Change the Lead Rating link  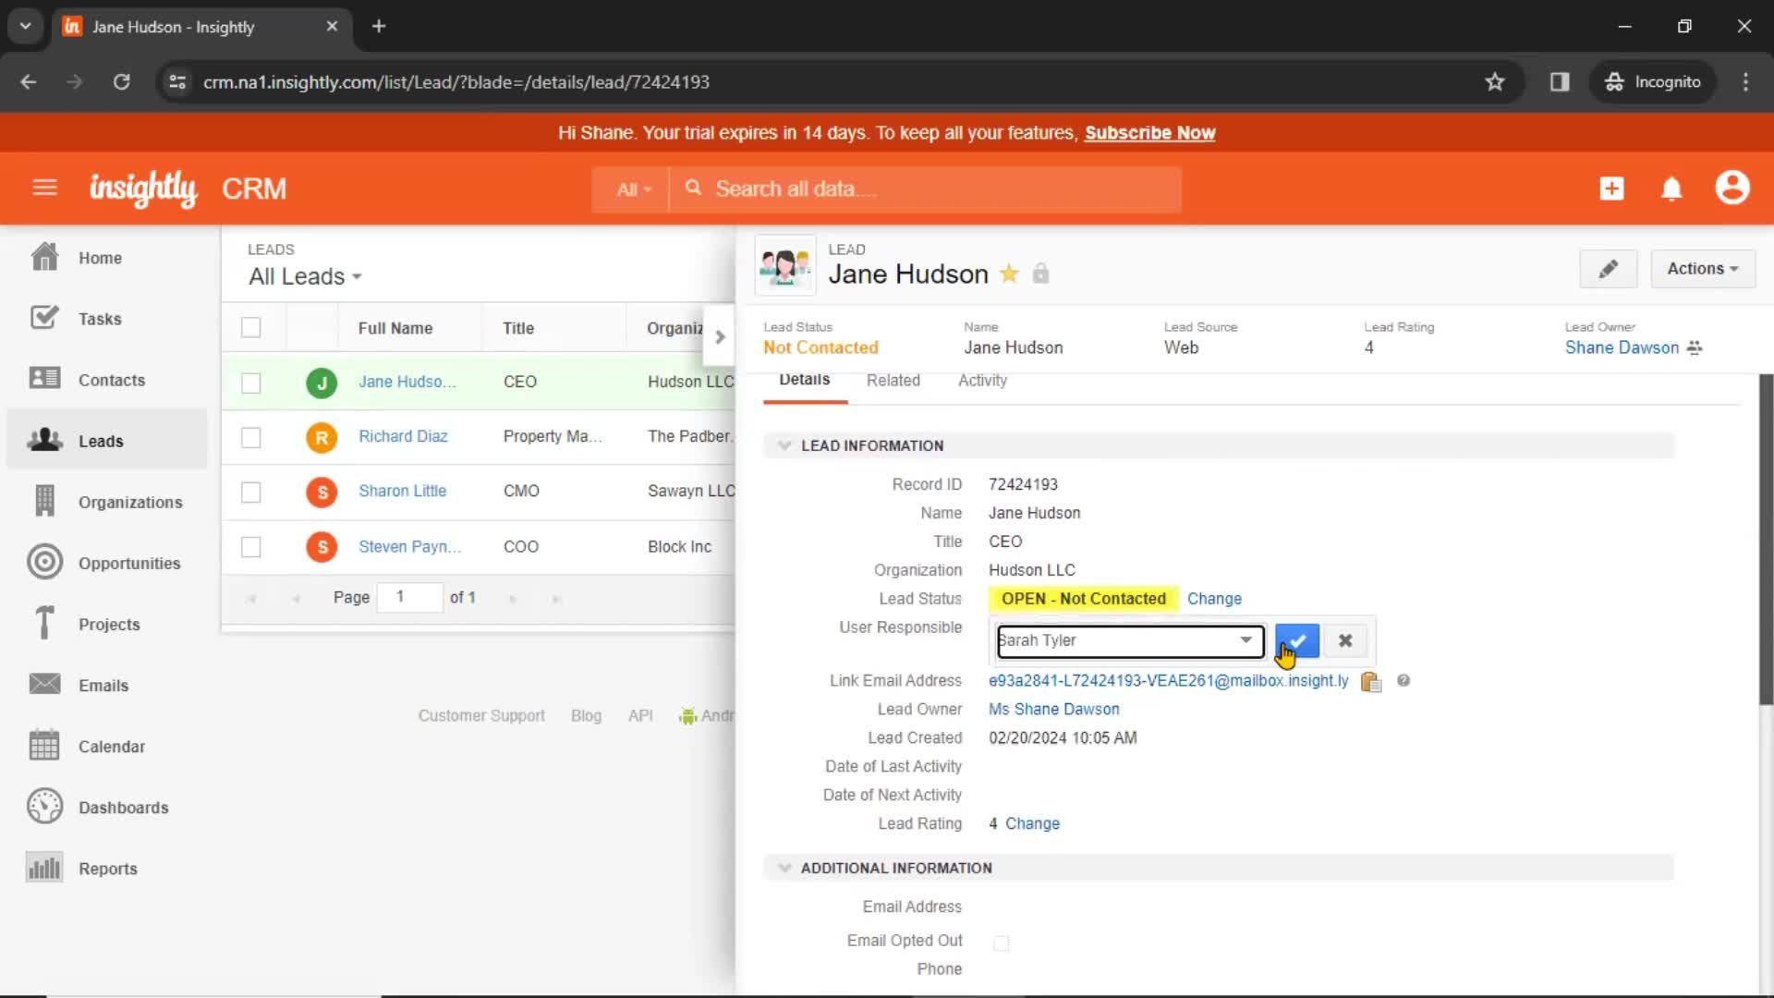(1032, 823)
